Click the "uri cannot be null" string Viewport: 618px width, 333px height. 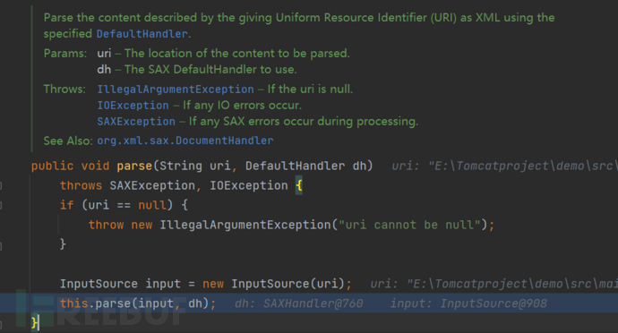click(x=409, y=225)
